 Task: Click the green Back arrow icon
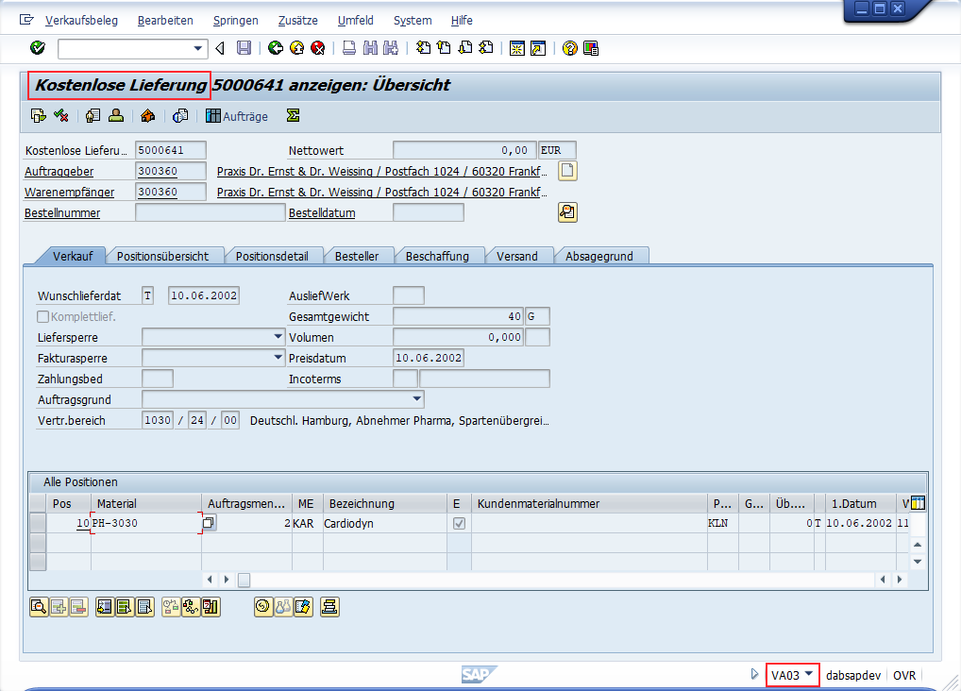276,48
